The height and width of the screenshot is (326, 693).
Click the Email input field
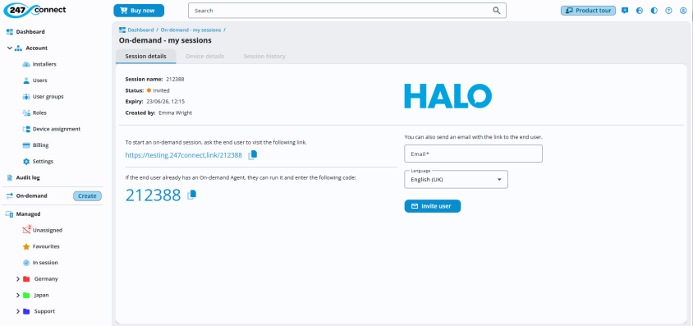click(x=473, y=154)
